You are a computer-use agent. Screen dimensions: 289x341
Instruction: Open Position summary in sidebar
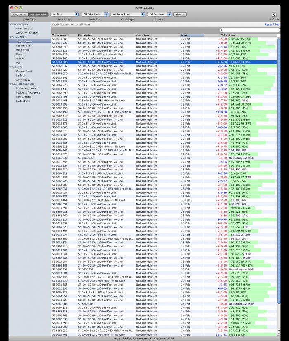click(21, 58)
